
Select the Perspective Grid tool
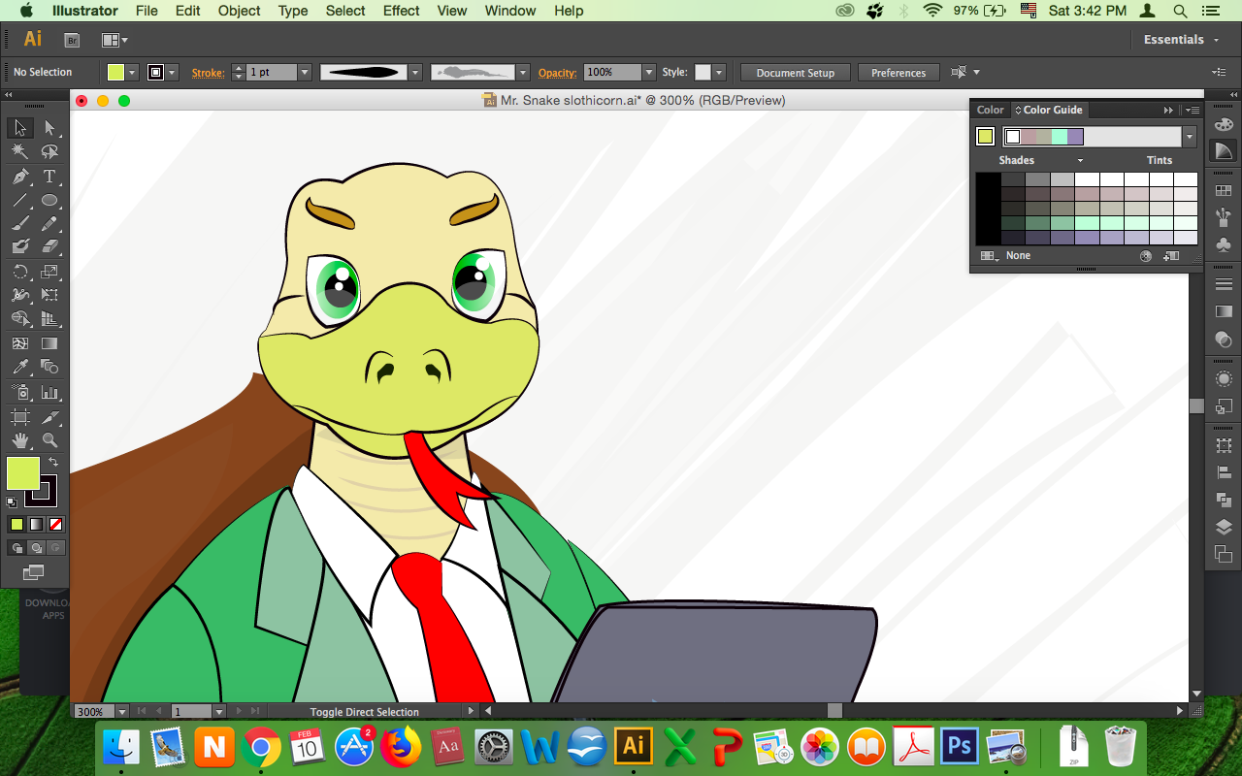pos(49,319)
